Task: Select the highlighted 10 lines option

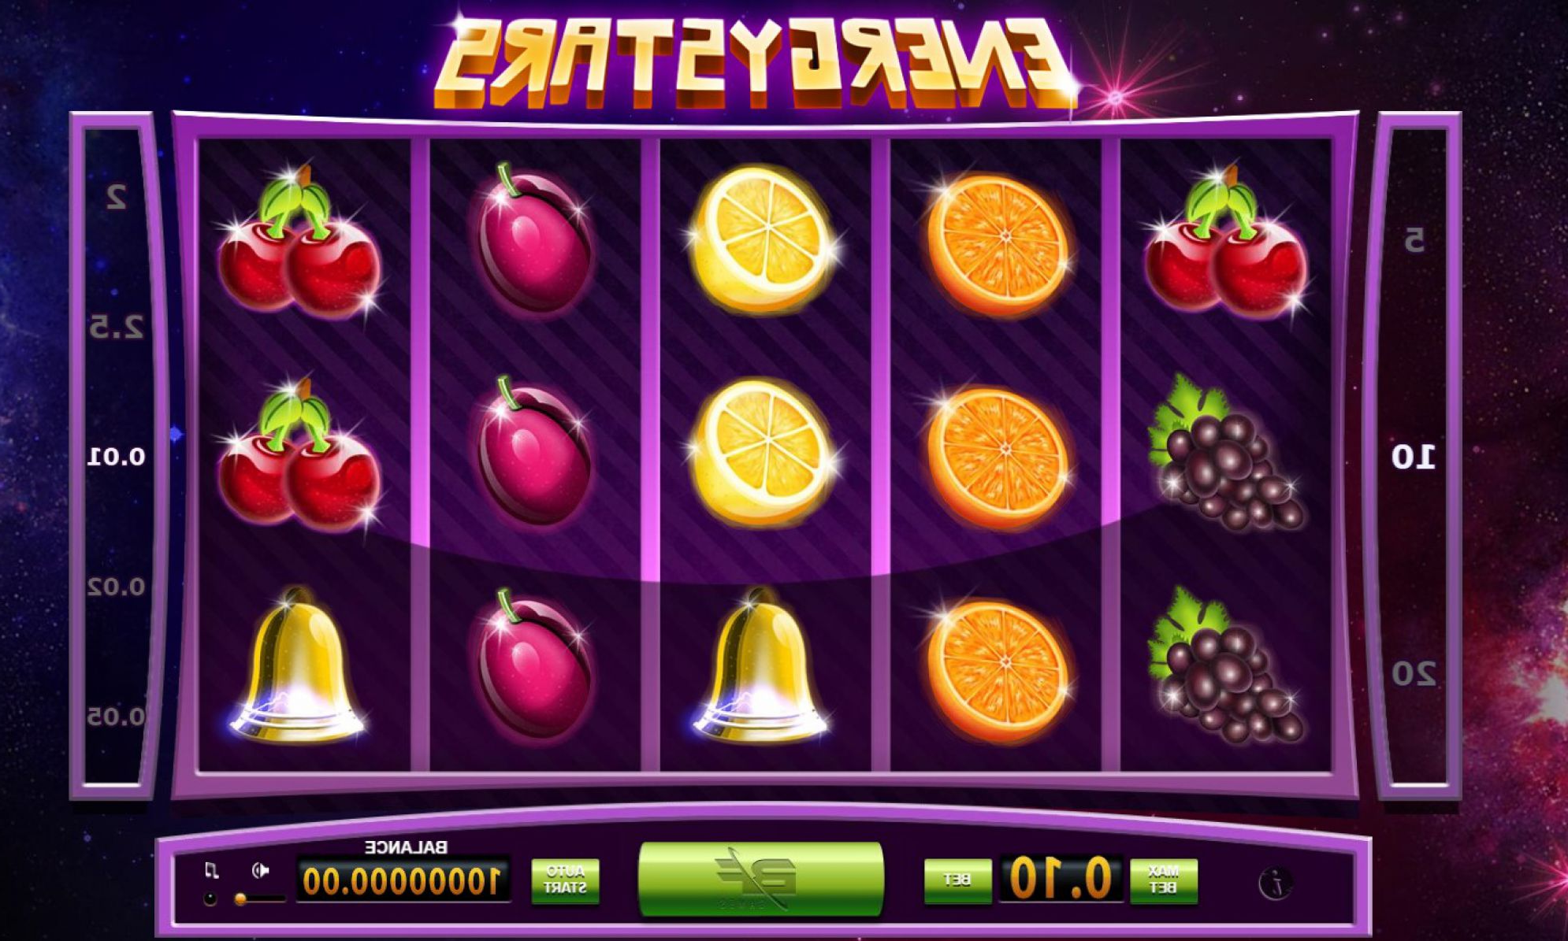Action: tap(1414, 457)
